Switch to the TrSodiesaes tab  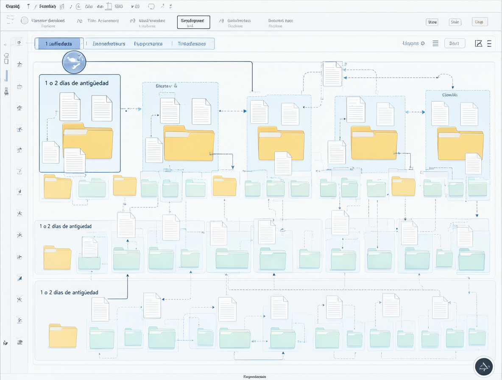(192, 44)
